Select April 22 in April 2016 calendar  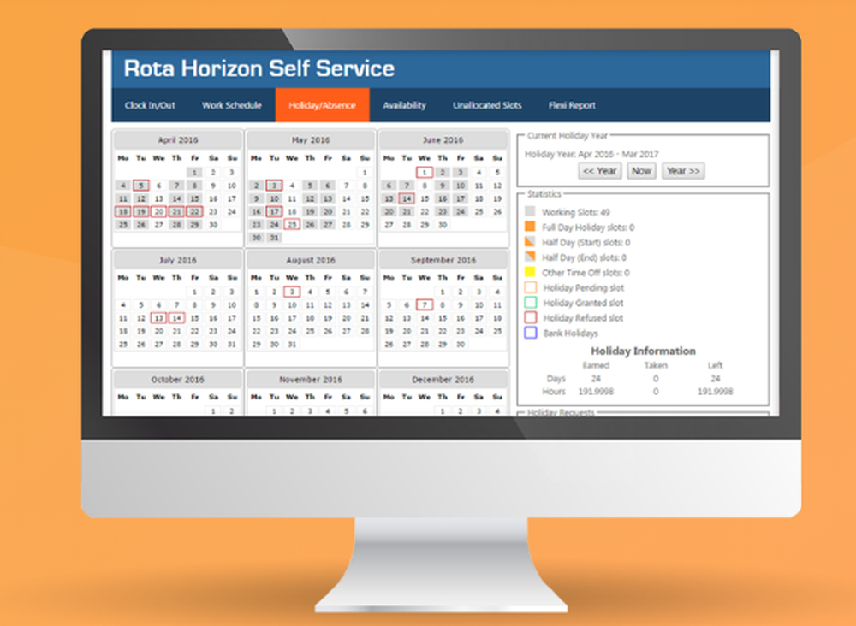point(194,211)
